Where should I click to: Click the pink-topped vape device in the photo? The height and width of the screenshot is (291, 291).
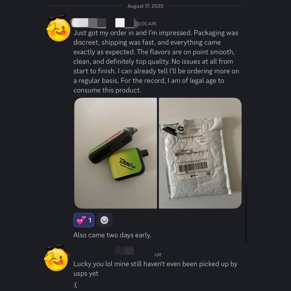coord(113,145)
